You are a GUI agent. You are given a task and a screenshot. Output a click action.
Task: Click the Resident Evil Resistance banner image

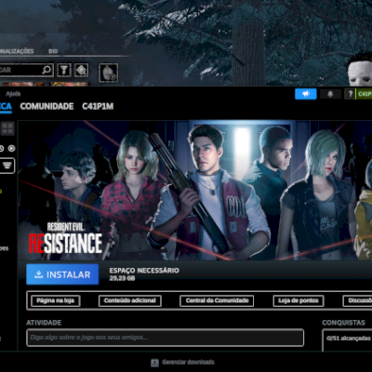194,191
